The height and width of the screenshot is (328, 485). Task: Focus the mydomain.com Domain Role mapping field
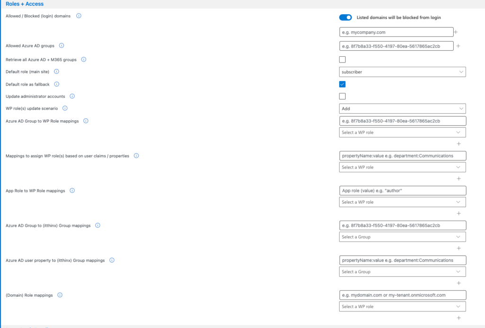[403, 295]
